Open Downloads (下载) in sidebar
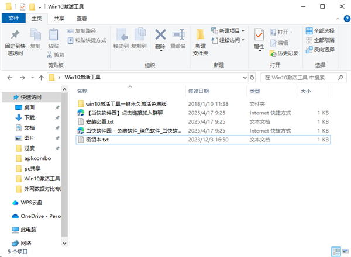 click(x=29, y=117)
